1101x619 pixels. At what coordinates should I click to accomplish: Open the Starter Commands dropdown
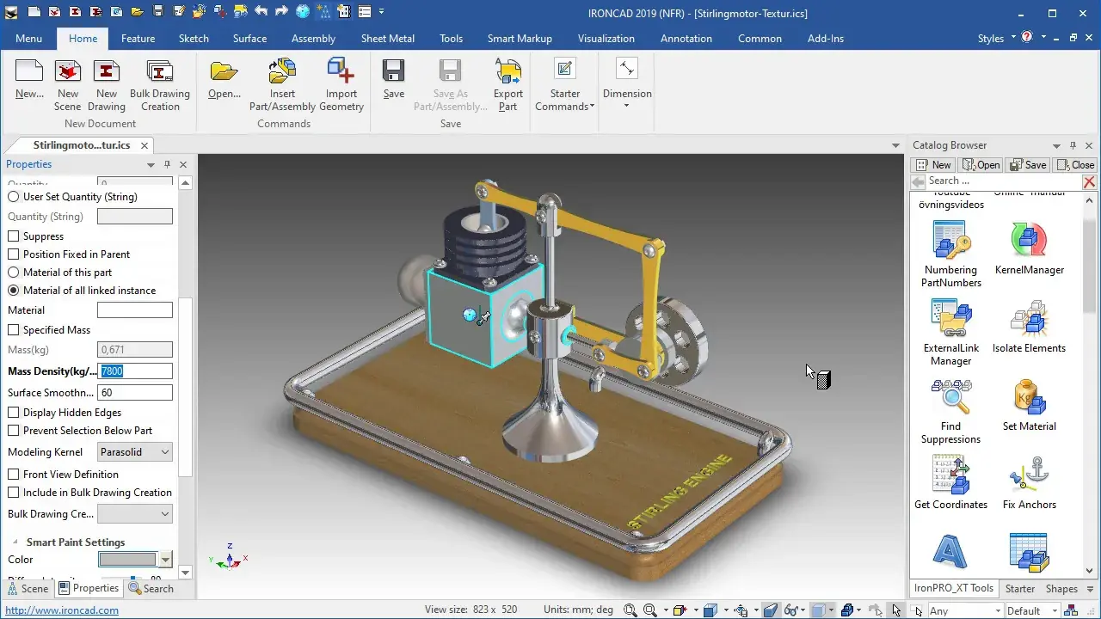point(565,86)
